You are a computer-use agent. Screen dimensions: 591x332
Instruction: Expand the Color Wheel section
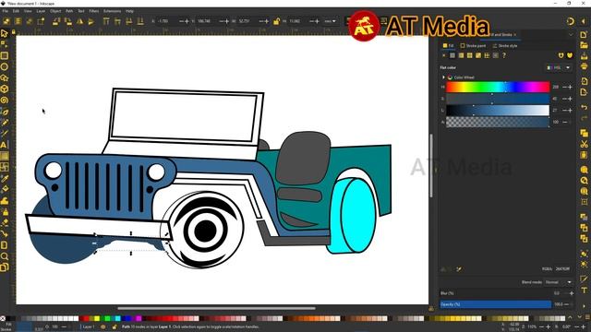click(443, 77)
